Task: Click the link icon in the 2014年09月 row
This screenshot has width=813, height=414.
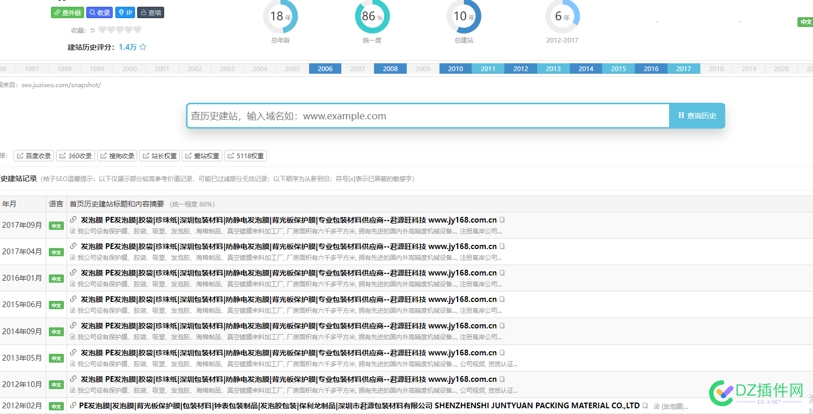Action: (x=73, y=325)
